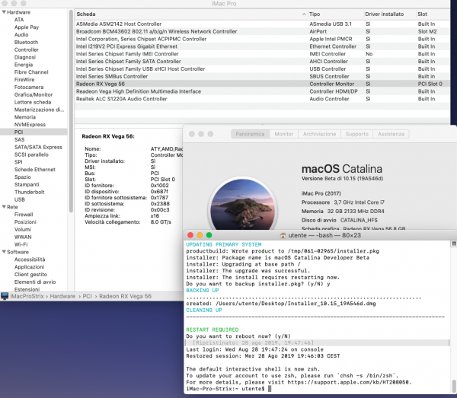
Task: Click the green zoom button on Terminal
Action: pyautogui.click(x=209, y=236)
